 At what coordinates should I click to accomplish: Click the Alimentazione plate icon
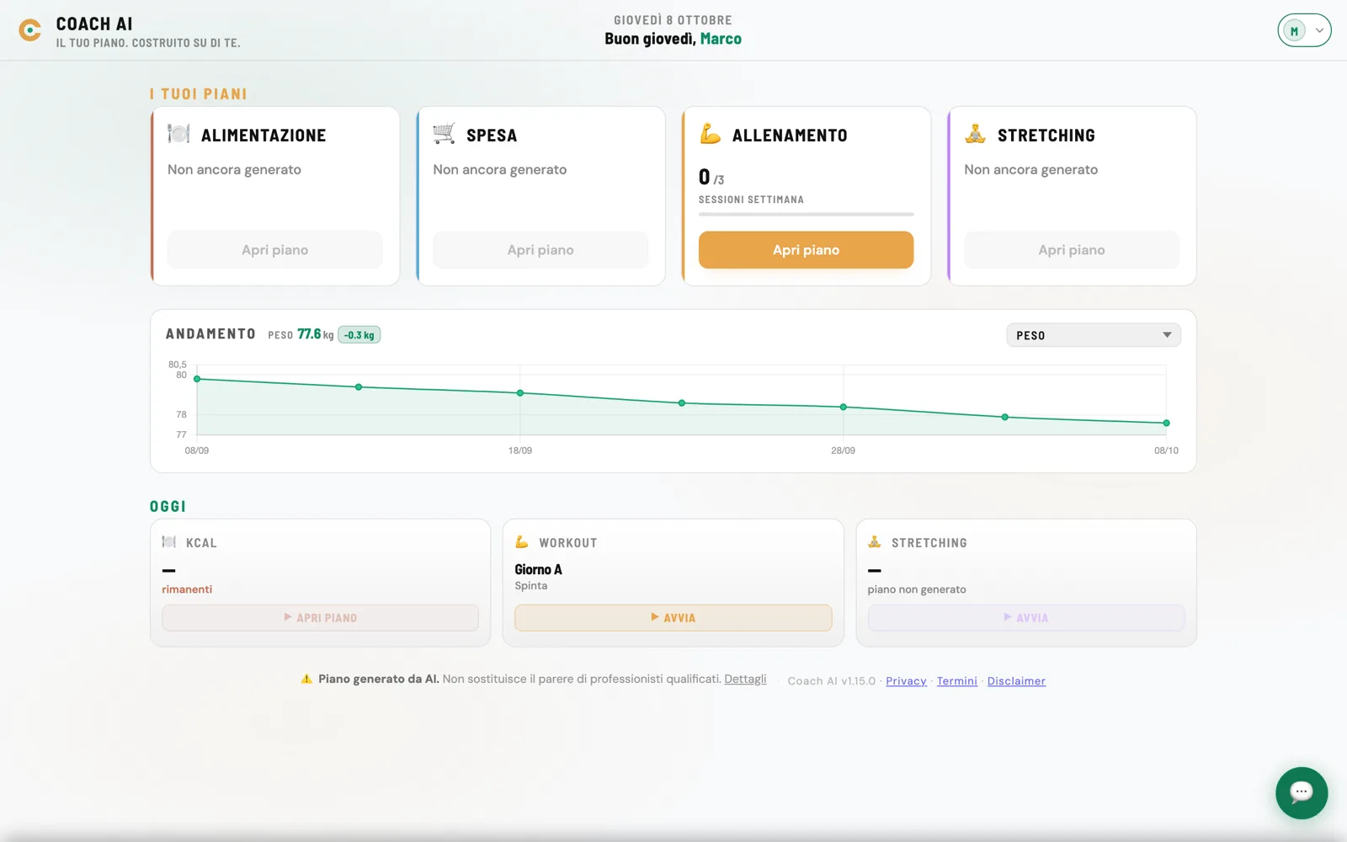point(178,134)
